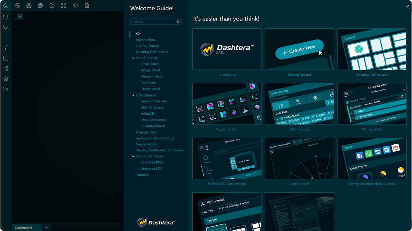Click Data Sources caption under thumbnail
The image size is (412, 231).
click(x=299, y=129)
